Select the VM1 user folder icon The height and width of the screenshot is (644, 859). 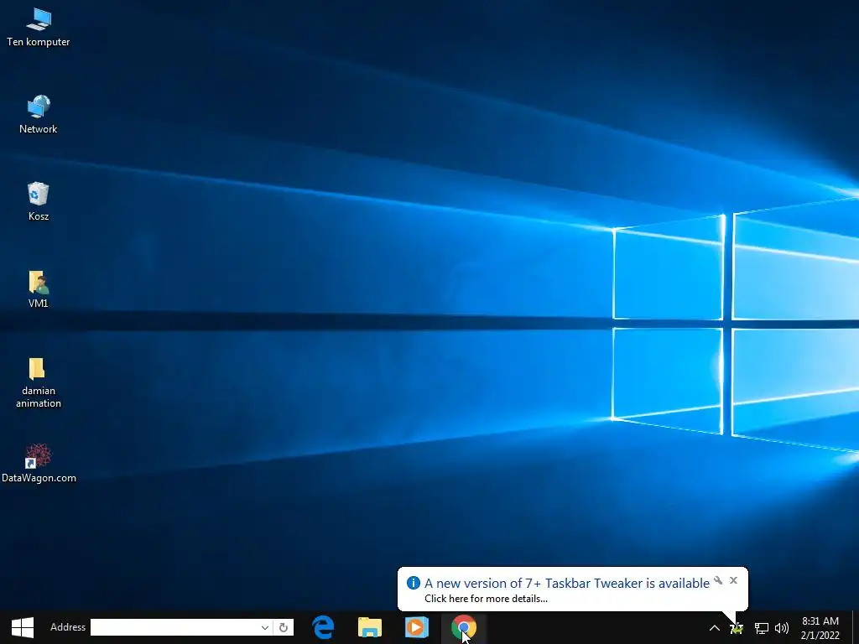[39, 288]
